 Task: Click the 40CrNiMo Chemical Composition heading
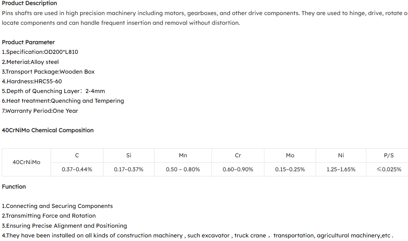(x=48, y=130)
